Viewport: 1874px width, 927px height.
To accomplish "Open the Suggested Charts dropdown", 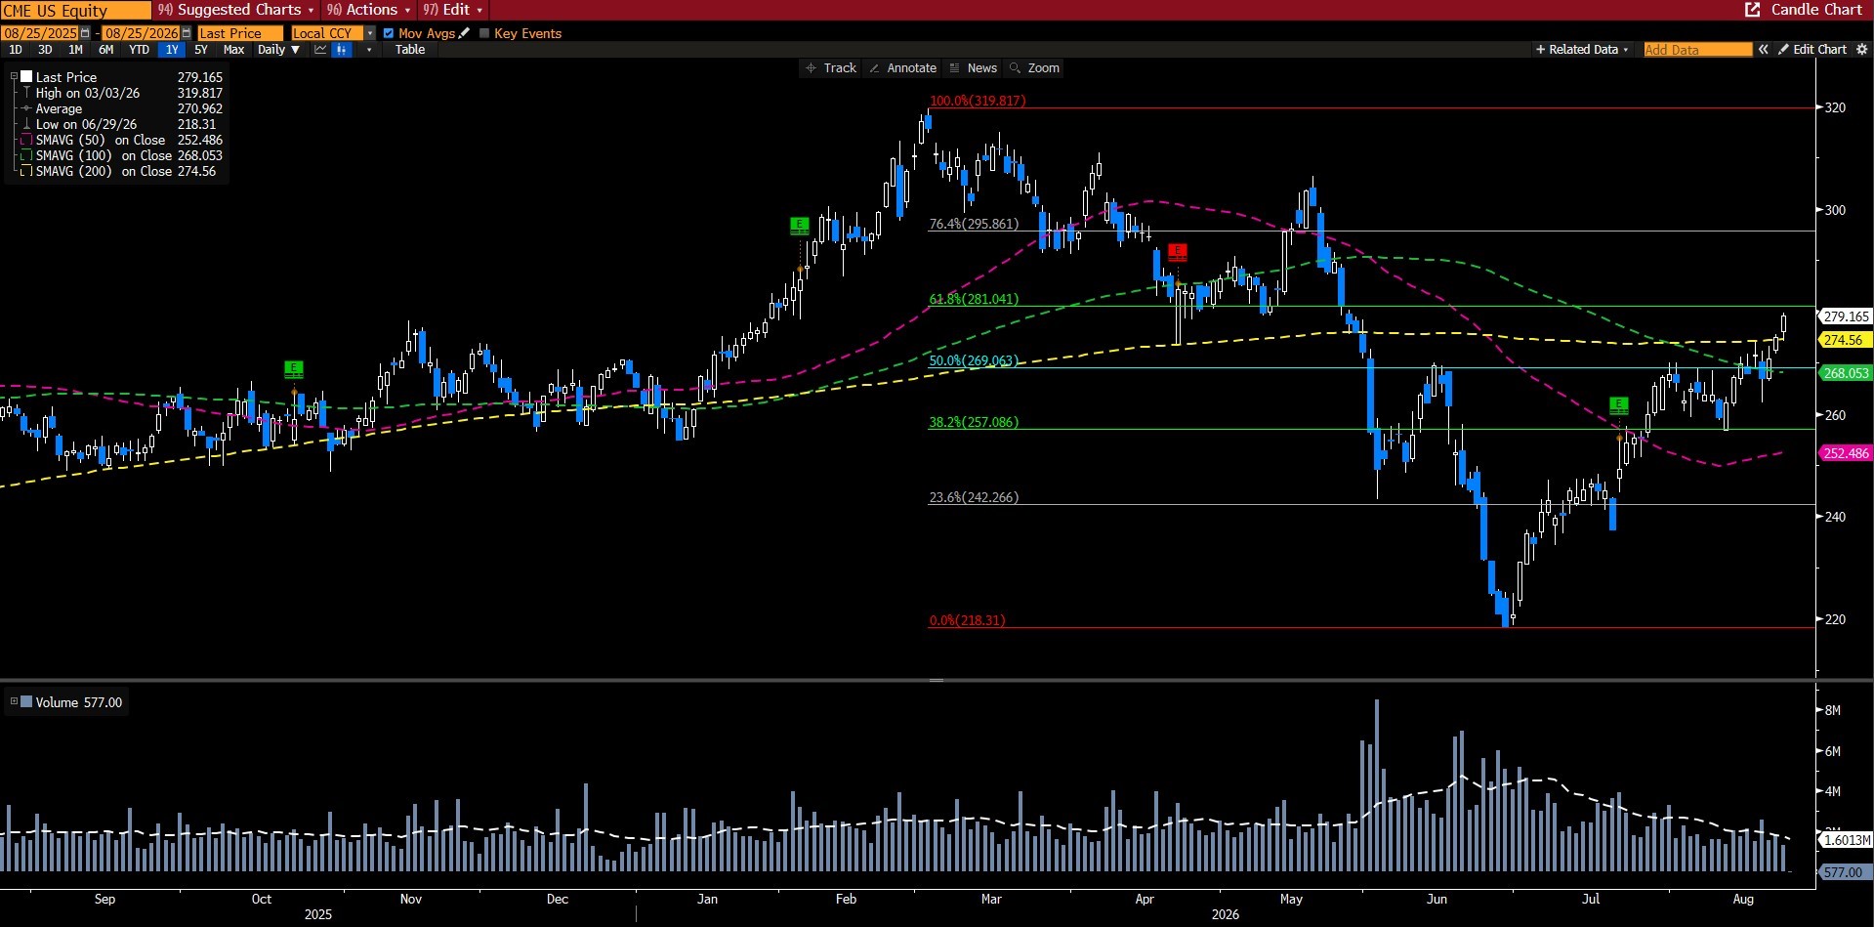I will tap(235, 10).
